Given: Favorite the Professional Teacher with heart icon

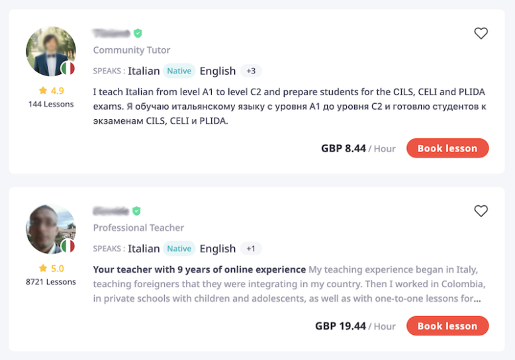Looking at the screenshot, I should tap(481, 210).
